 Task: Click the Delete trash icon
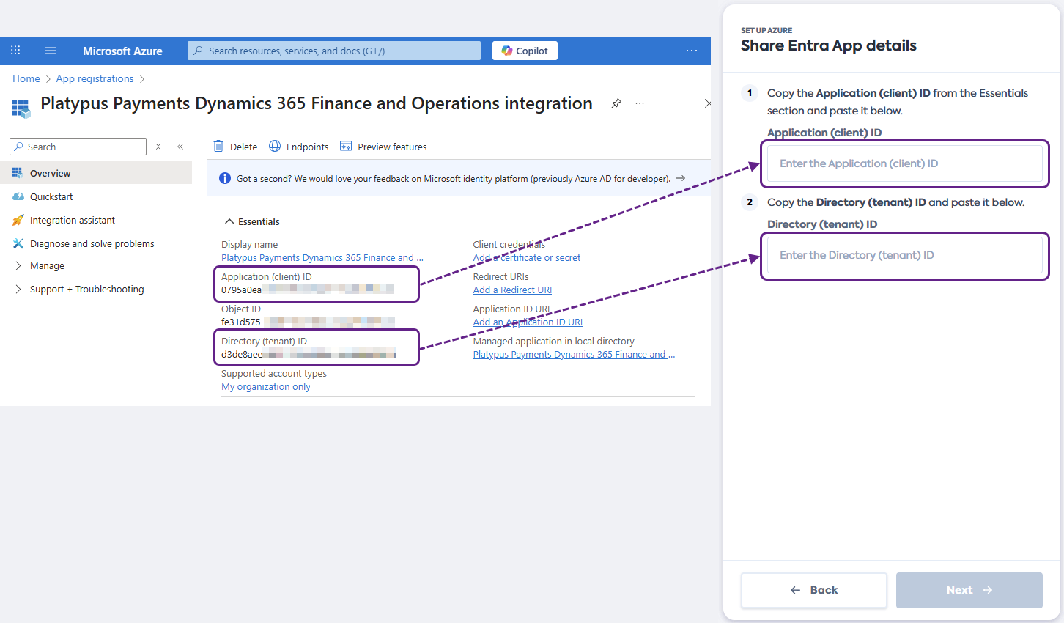click(218, 147)
